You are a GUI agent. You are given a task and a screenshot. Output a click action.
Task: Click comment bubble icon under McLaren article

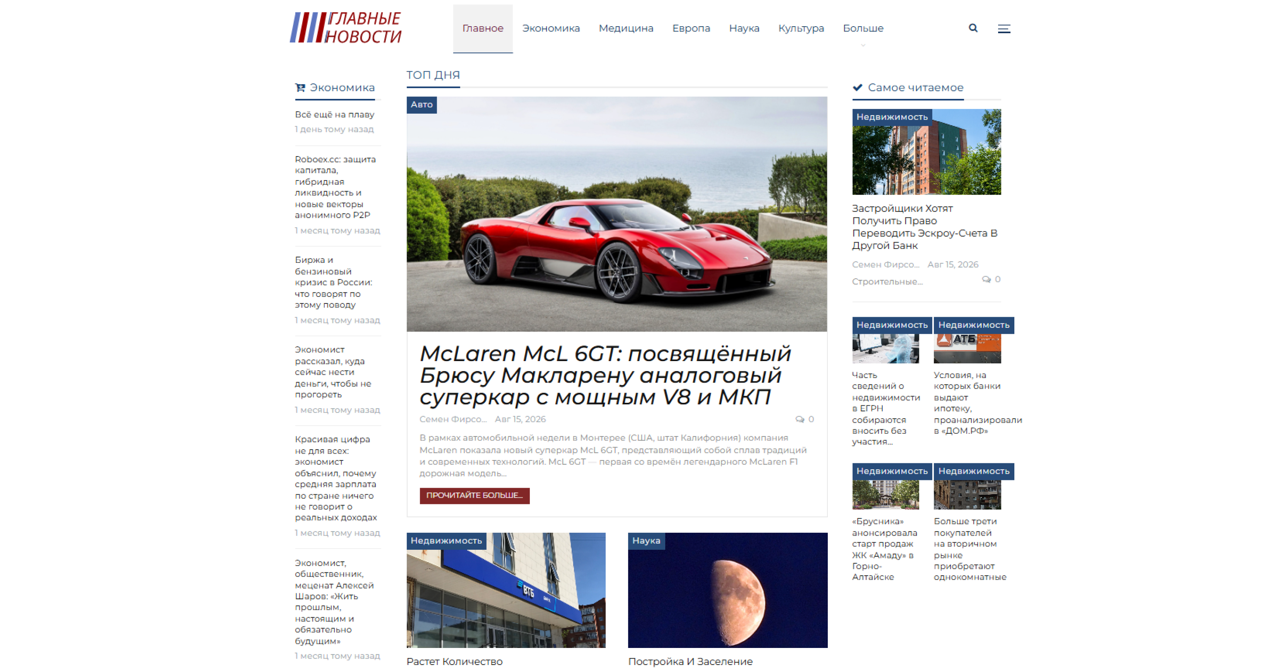(799, 419)
